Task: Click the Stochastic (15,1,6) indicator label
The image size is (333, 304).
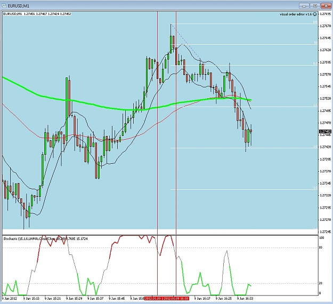Action: (46, 239)
